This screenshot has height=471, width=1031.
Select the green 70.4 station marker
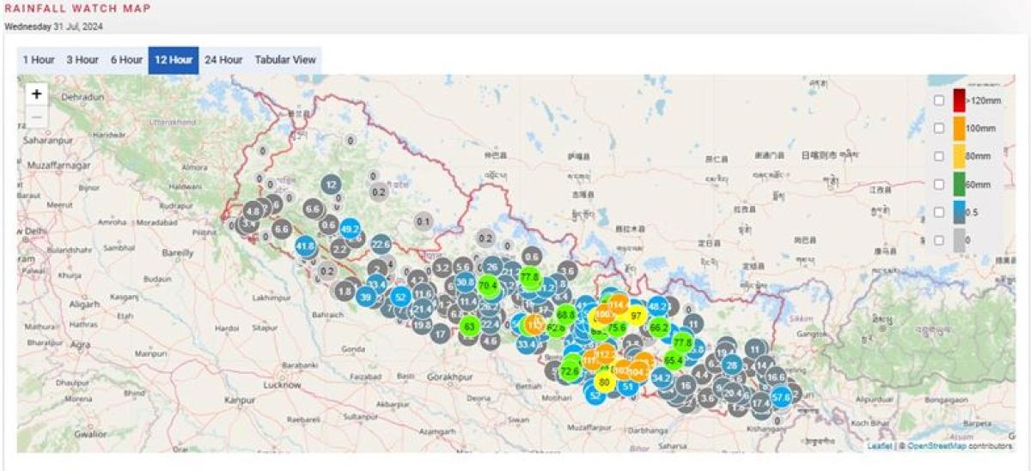488,285
